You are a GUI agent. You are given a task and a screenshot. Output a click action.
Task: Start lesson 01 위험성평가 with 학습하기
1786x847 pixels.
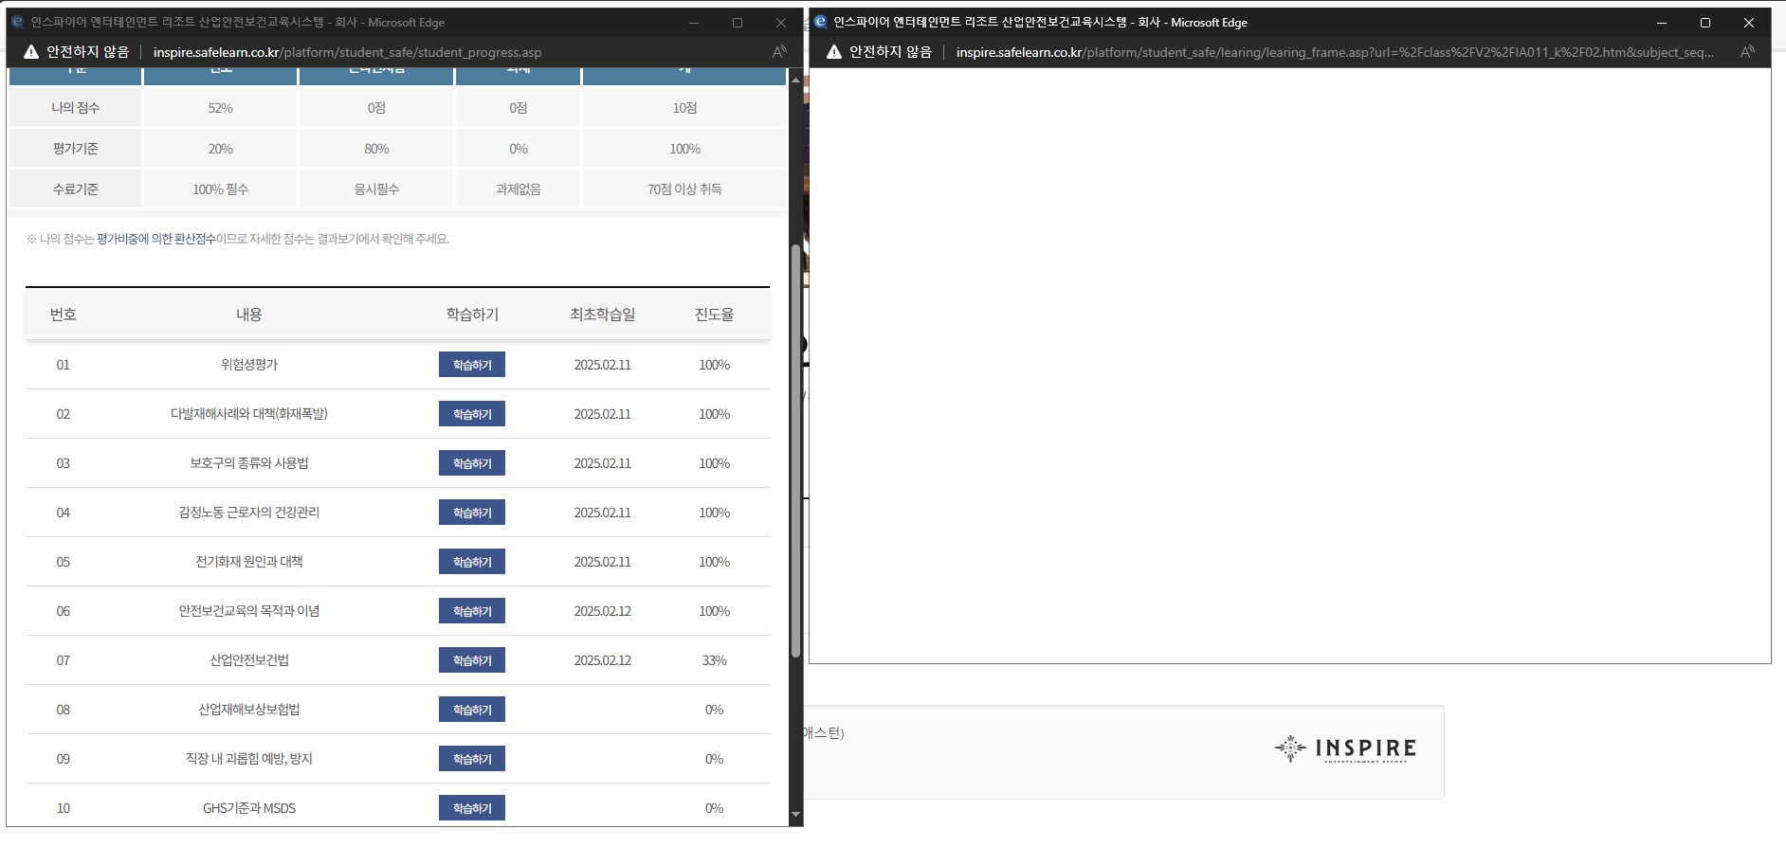(472, 365)
